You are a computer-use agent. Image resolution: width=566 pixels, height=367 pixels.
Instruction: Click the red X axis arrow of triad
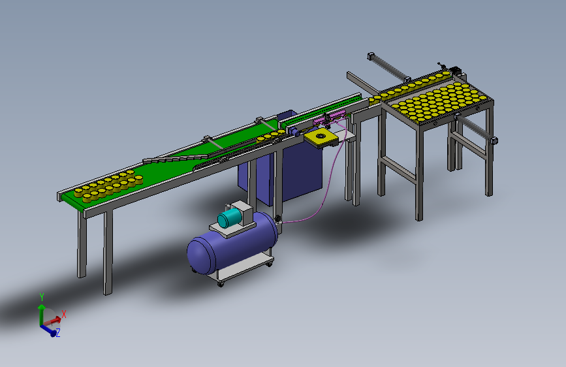[54, 321]
